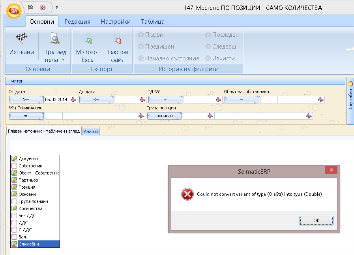The height and width of the screenshot is (255, 354).
Task: Enable the Вал. checkbox
Action: click(x=15, y=237)
